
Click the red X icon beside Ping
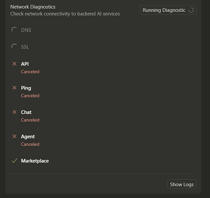coord(14,88)
